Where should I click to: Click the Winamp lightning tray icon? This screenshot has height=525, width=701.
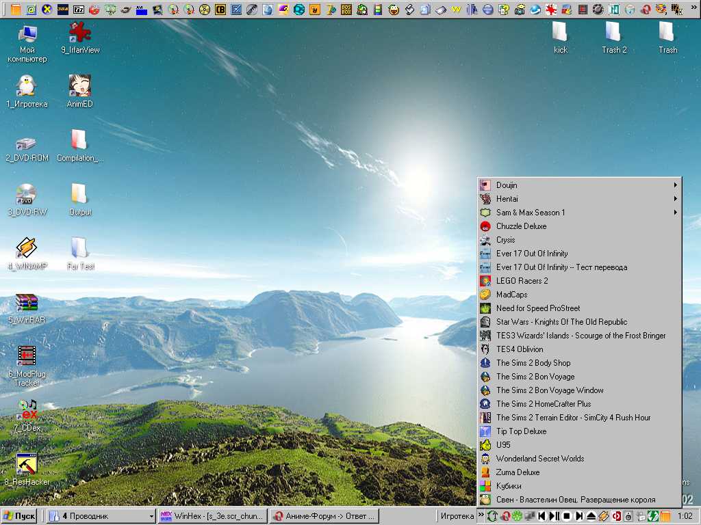[x=604, y=516]
